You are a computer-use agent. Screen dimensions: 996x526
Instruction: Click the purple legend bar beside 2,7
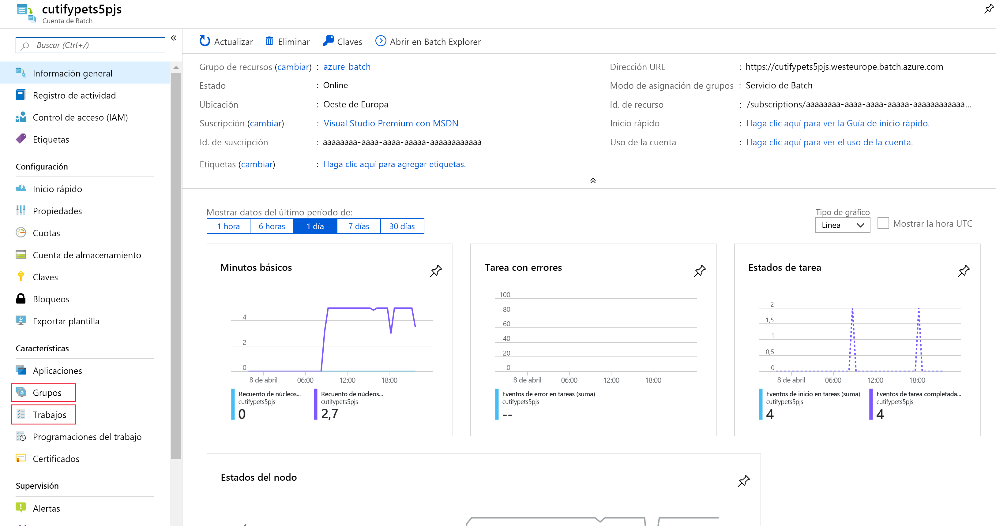point(315,404)
